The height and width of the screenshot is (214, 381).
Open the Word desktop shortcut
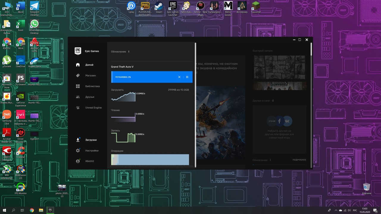(21, 8)
